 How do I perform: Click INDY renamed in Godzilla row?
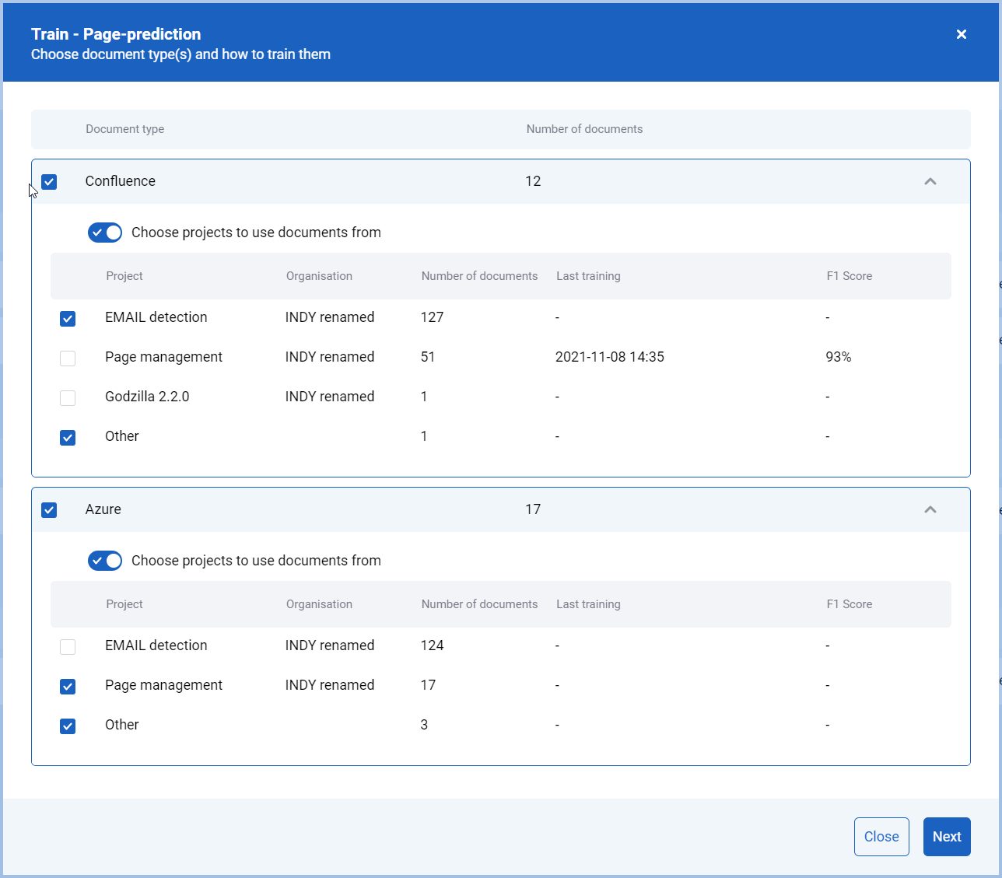(x=330, y=397)
